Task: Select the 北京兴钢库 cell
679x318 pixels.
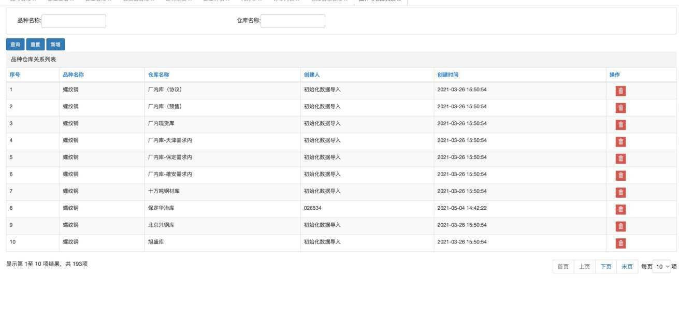Action: 223,225
